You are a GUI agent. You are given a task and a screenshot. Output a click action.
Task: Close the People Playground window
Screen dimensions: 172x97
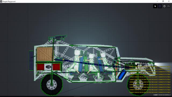point(169,1)
